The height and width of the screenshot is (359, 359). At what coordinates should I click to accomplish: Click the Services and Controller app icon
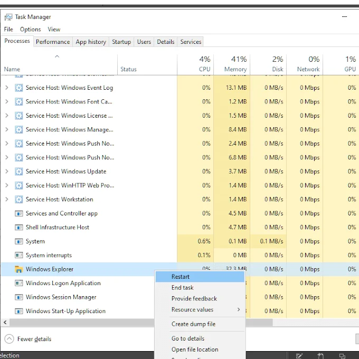(x=19, y=214)
